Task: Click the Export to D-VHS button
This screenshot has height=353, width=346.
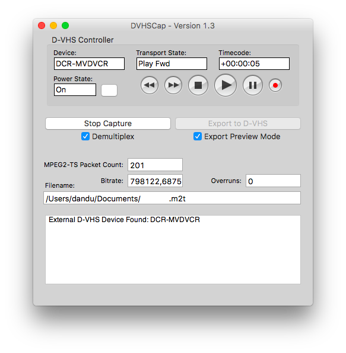Action: (x=238, y=123)
